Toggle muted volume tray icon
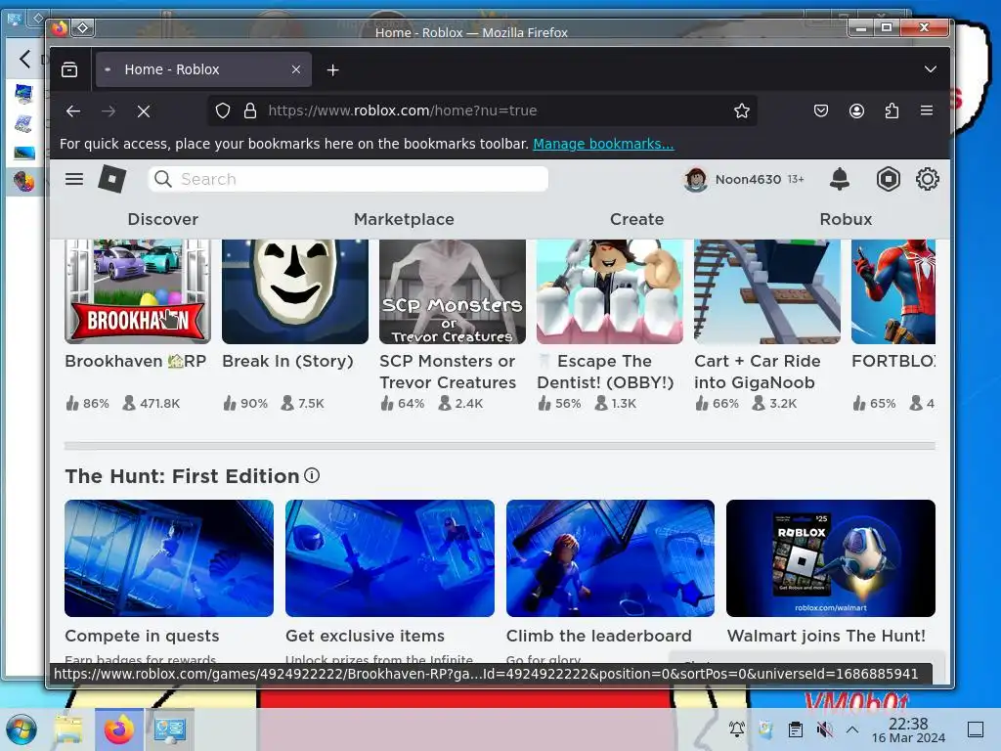Screen dimensions: 1001x751 [825, 729]
